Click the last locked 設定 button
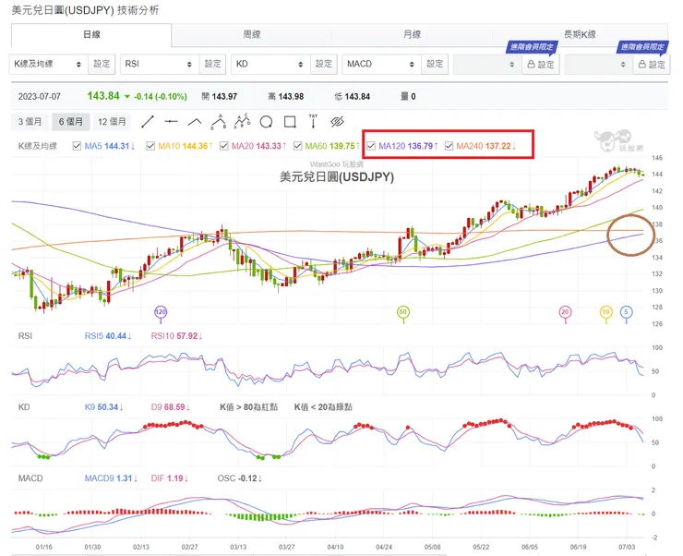This screenshot has width=683, height=556. [652, 65]
